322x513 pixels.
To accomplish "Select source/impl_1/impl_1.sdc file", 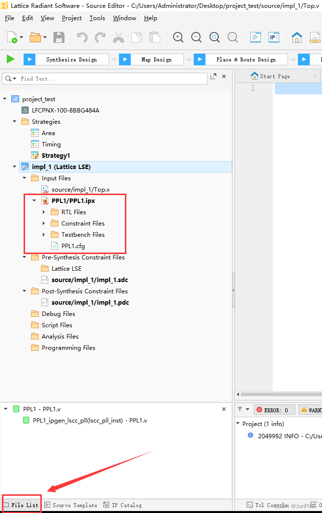I will [x=89, y=280].
